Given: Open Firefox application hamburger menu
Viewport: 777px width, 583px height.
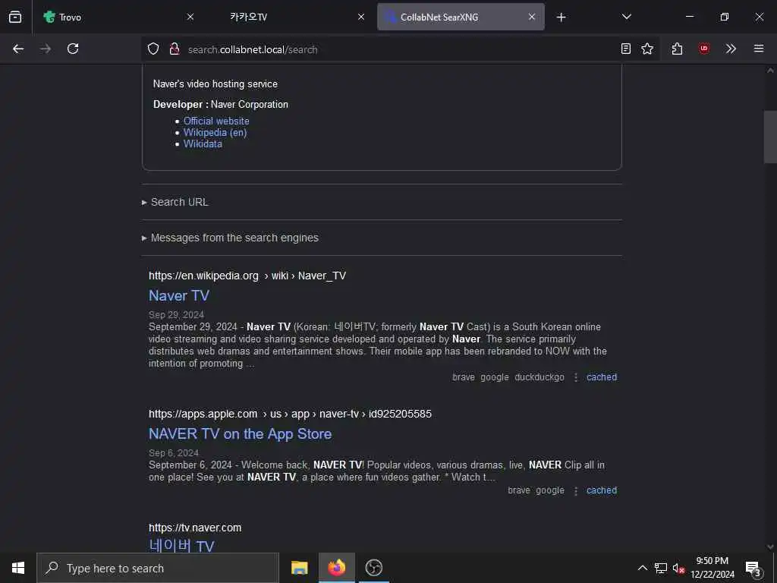Looking at the screenshot, I should (x=759, y=49).
